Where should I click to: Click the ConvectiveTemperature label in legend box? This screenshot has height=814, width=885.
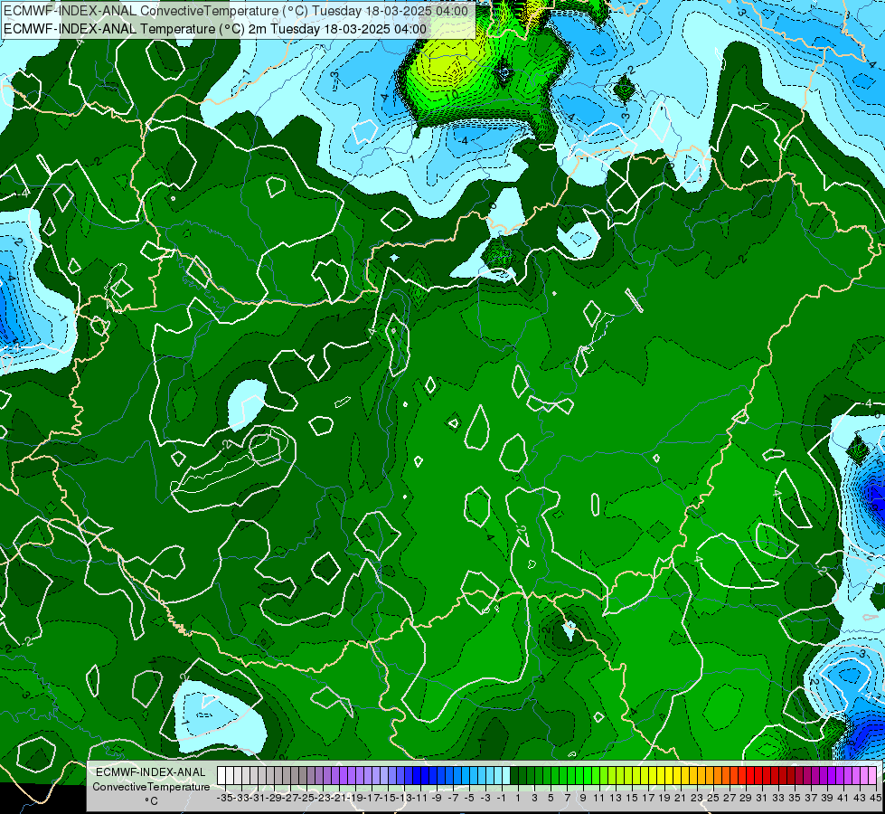[151, 786]
